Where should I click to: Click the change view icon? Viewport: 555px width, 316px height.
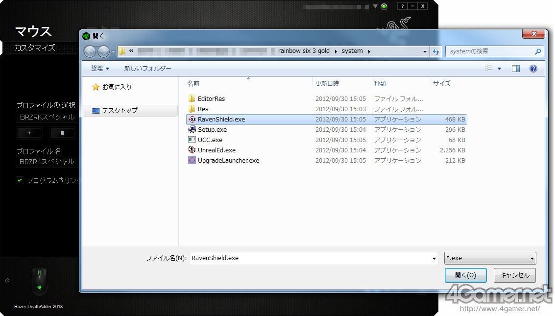(489, 68)
